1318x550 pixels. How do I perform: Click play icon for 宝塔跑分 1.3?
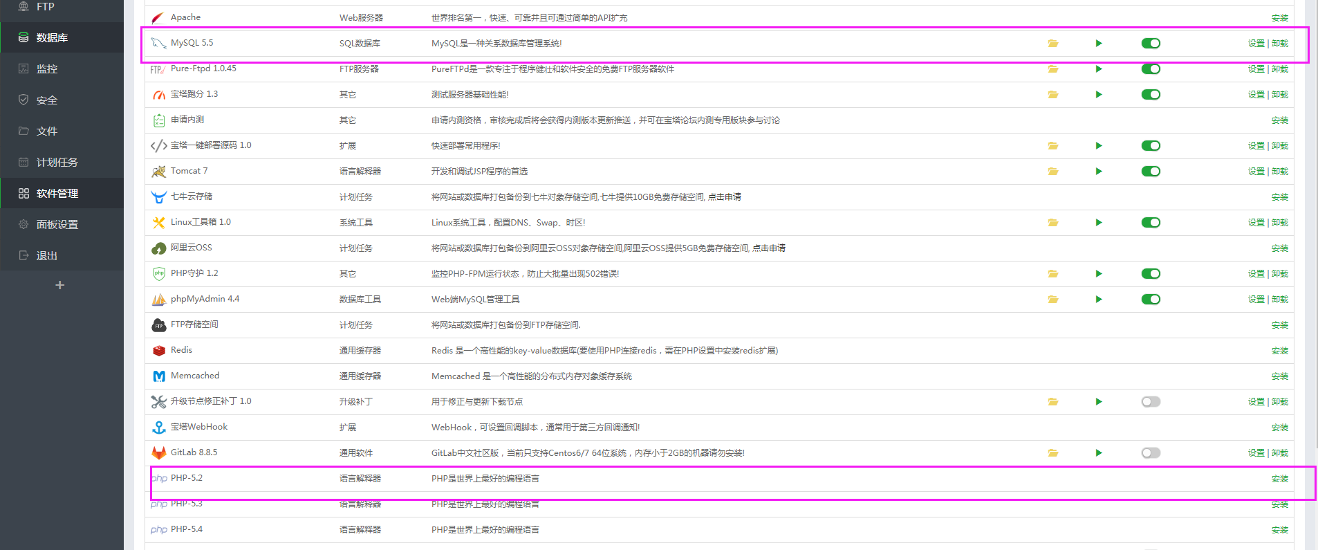click(1099, 95)
